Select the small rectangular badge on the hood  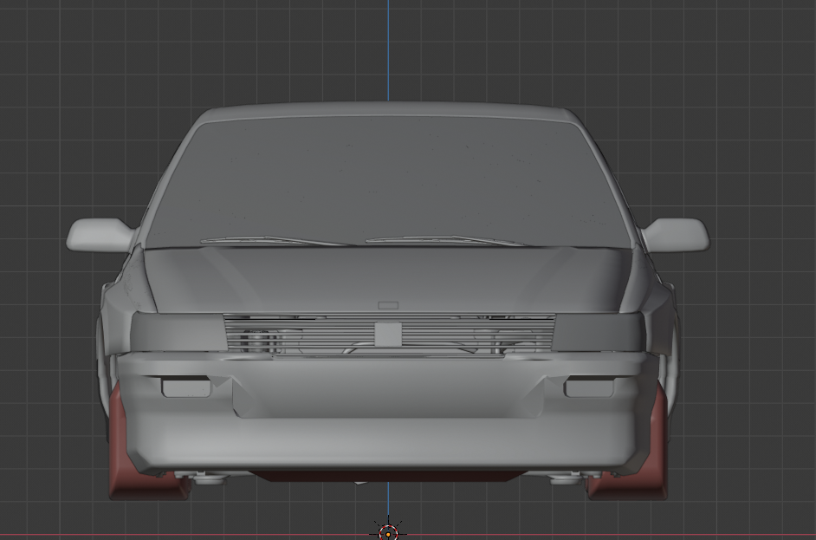click(388, 305)
